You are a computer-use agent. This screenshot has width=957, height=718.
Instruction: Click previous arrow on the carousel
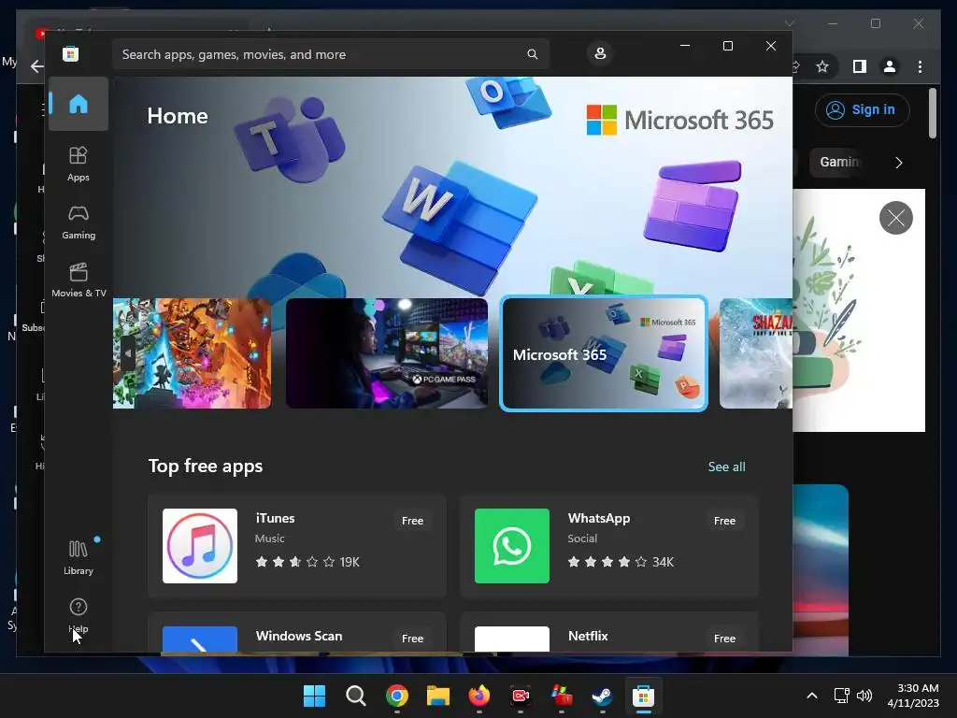tap(127, 352)
